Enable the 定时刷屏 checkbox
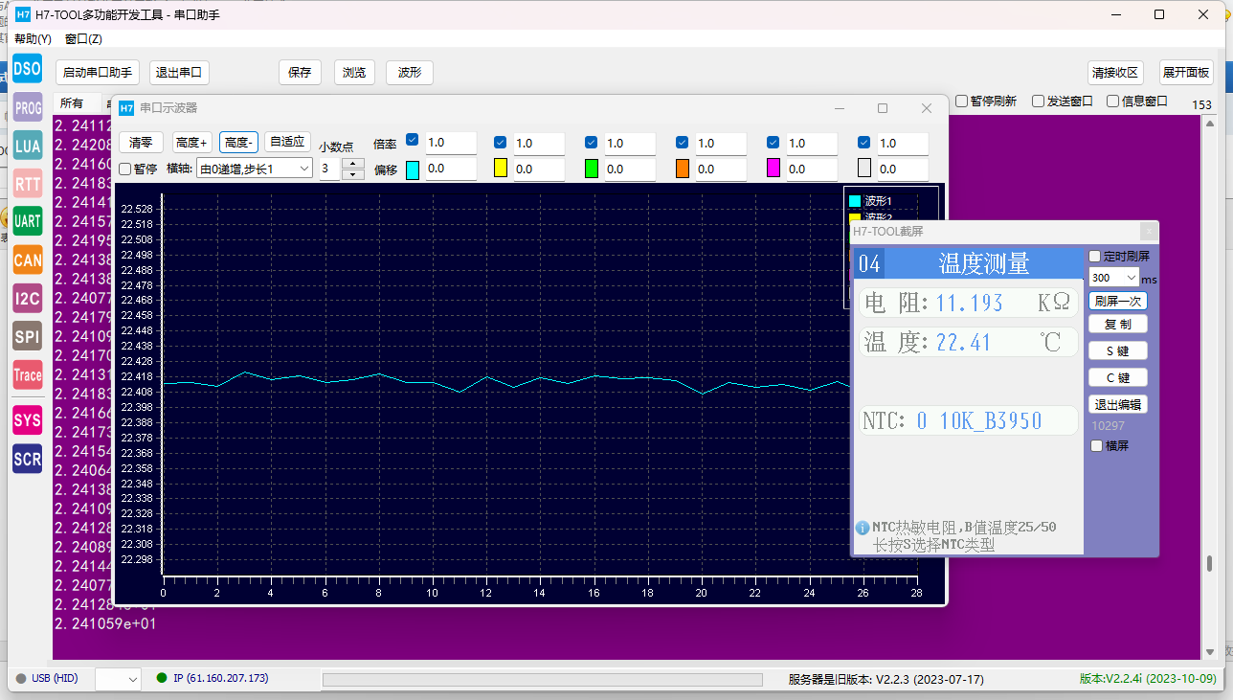Image resolution: width=1233 pixels, height=700 pixels. (x=1095, y=257)
